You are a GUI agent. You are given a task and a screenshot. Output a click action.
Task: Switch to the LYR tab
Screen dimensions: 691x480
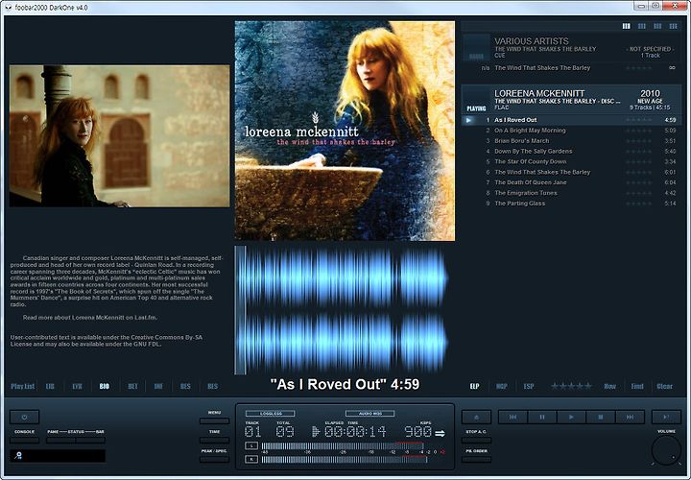tap(77, 386)
